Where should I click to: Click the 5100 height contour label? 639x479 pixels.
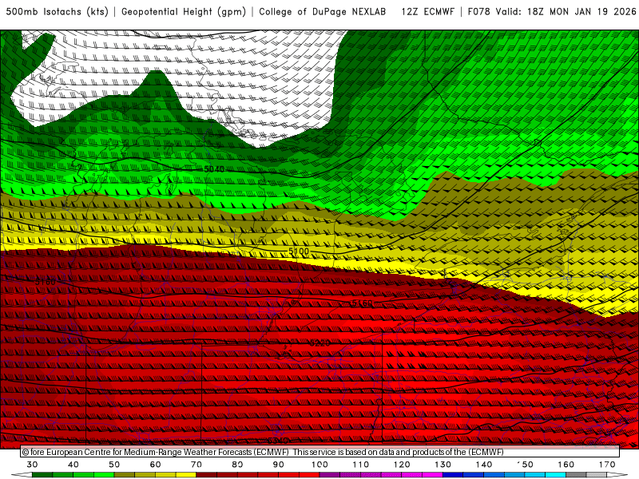pos(299,251)
